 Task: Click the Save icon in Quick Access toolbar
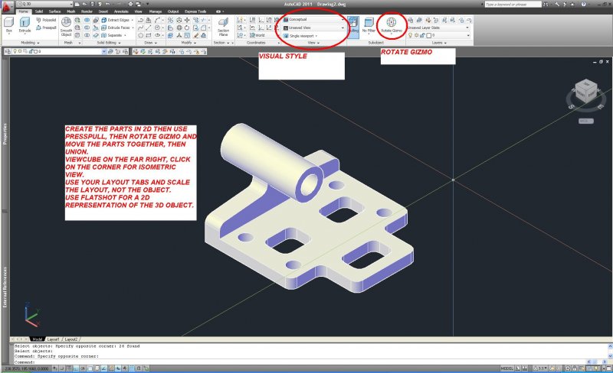pyautogui.click(x=92, y=4)
